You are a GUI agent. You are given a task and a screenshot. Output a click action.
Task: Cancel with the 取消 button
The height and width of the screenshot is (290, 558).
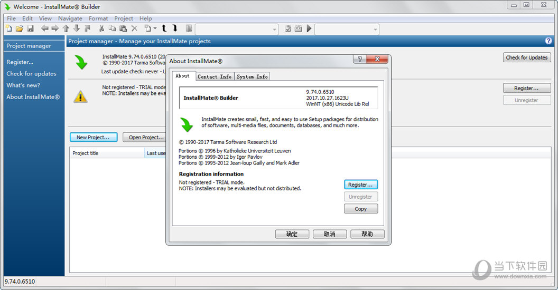330,234
